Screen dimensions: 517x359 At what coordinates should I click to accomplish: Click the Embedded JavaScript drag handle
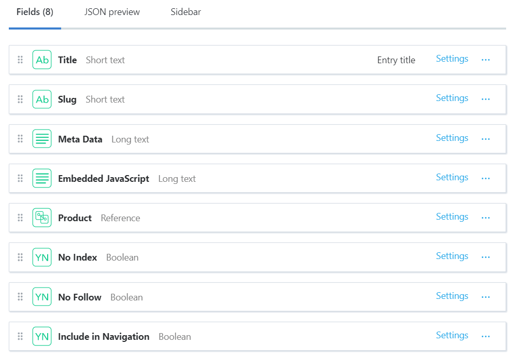click(x=20, y=179)
